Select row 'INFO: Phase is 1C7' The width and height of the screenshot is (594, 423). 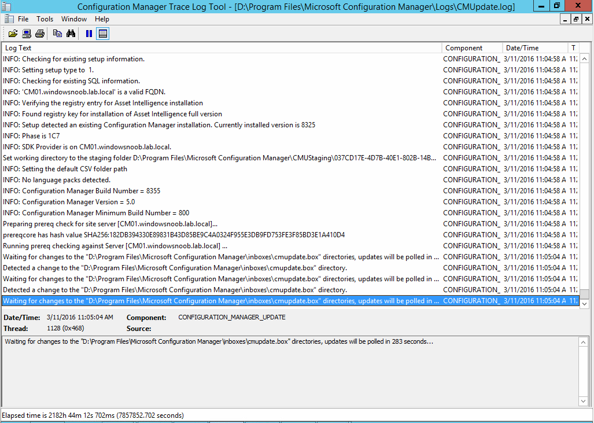point(290,135)
